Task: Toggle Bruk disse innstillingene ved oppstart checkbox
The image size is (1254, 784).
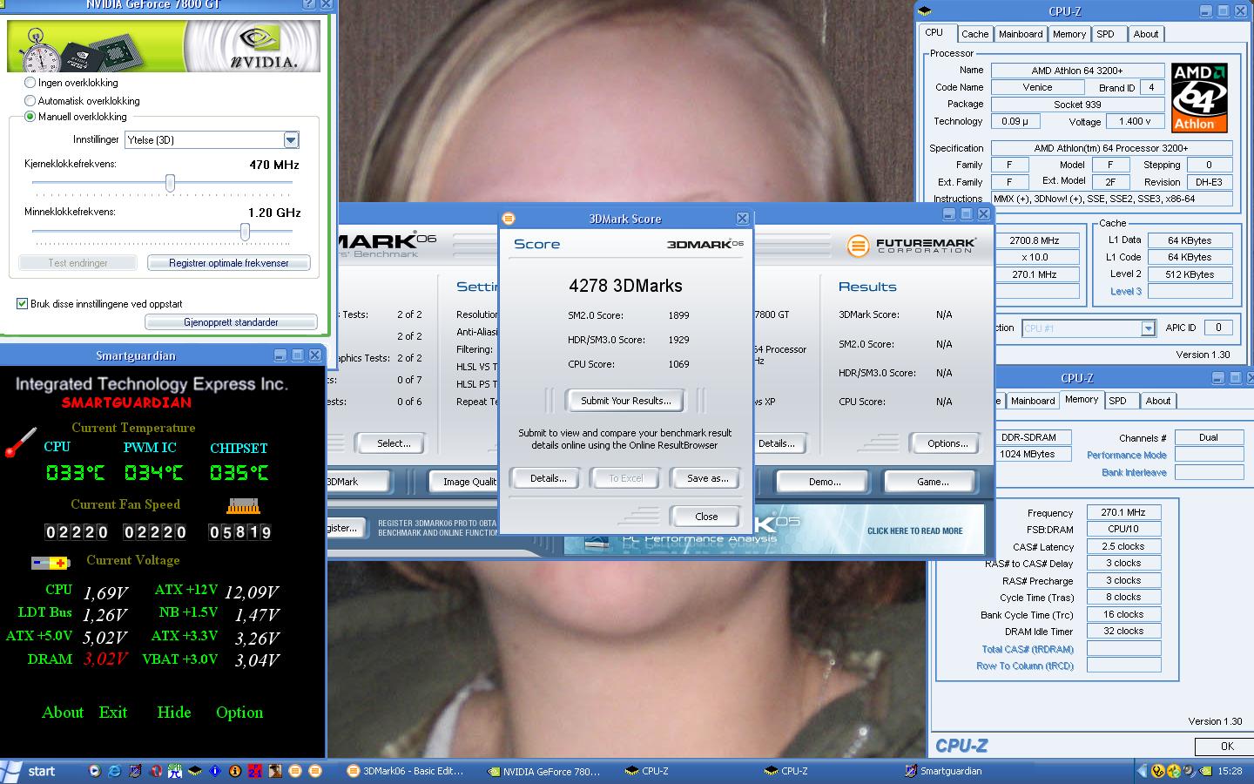Action: click(x=23, y=304)
